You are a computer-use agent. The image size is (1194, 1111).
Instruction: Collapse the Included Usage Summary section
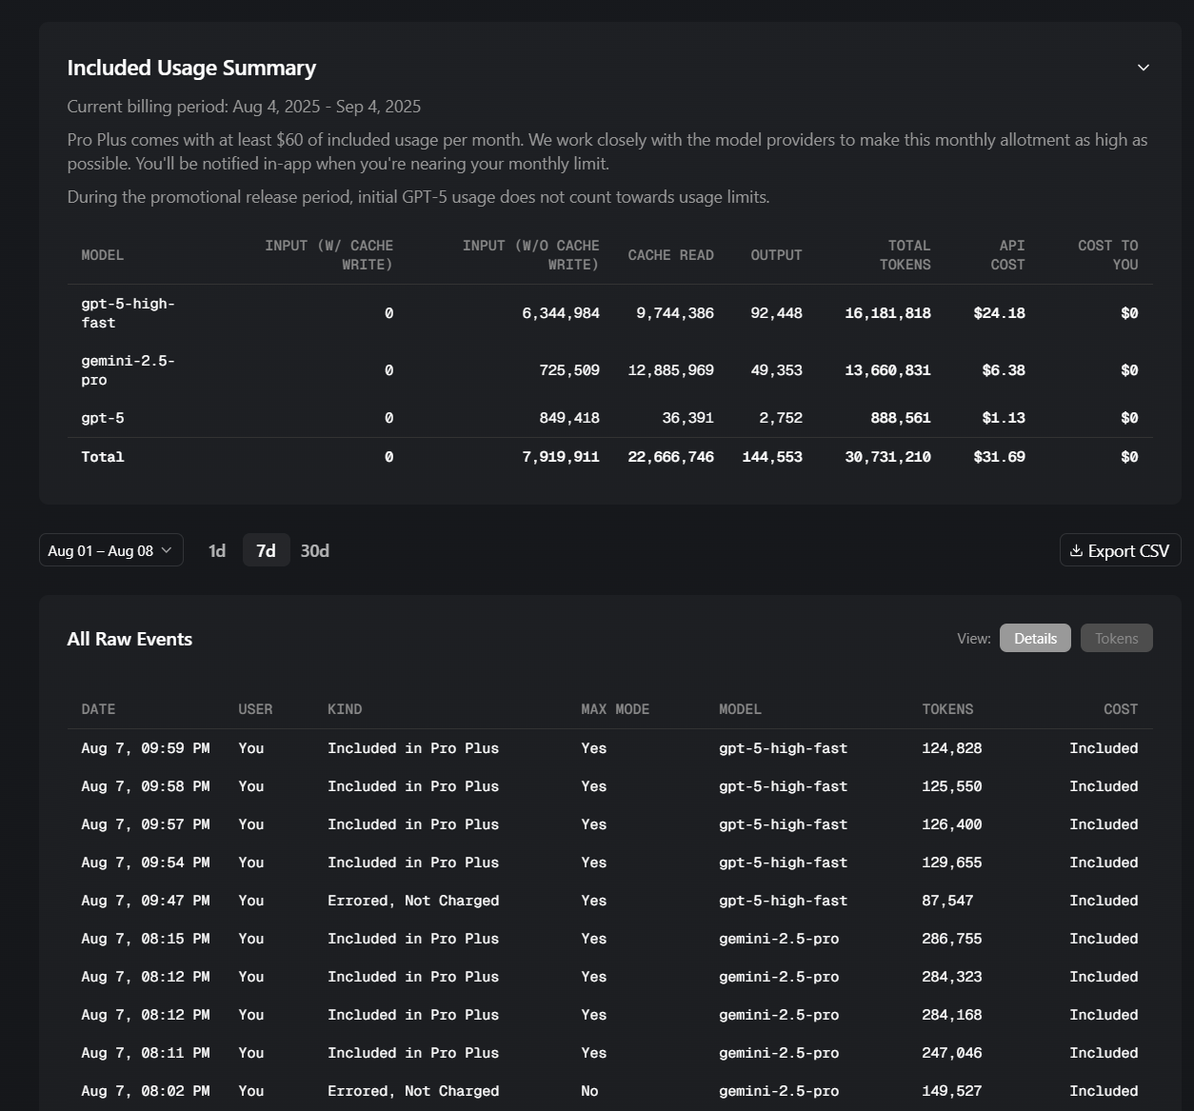[1143, 68]
